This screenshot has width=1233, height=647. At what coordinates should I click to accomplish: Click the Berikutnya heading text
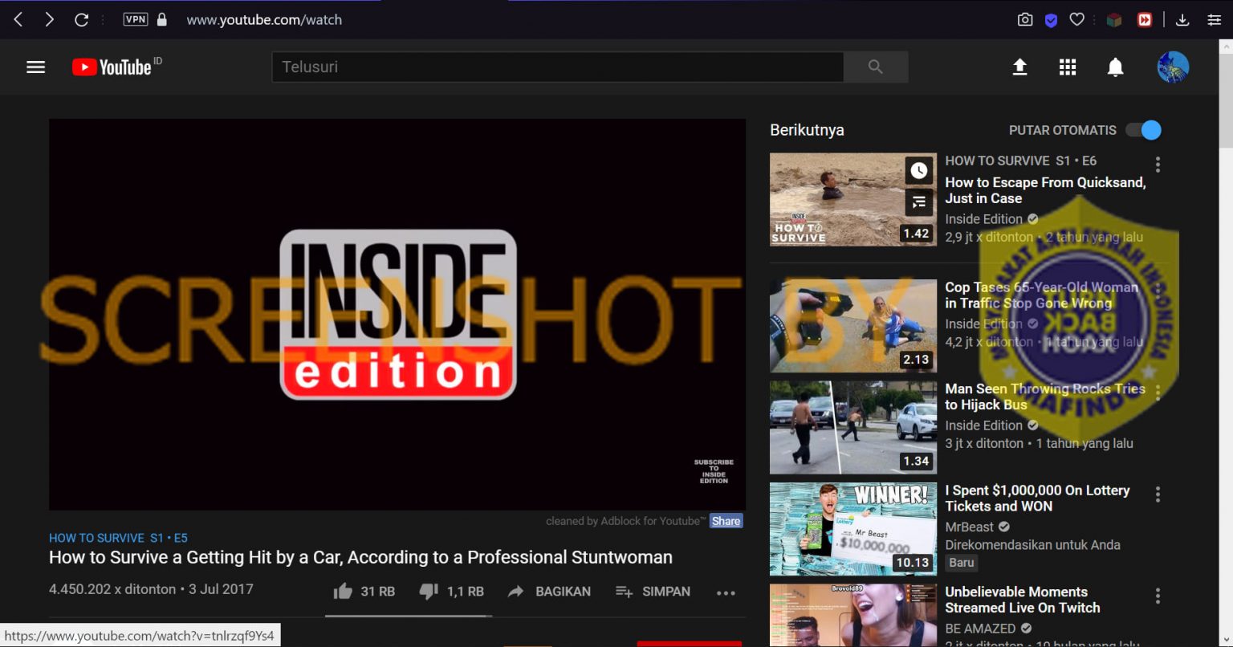coord(807,130)
